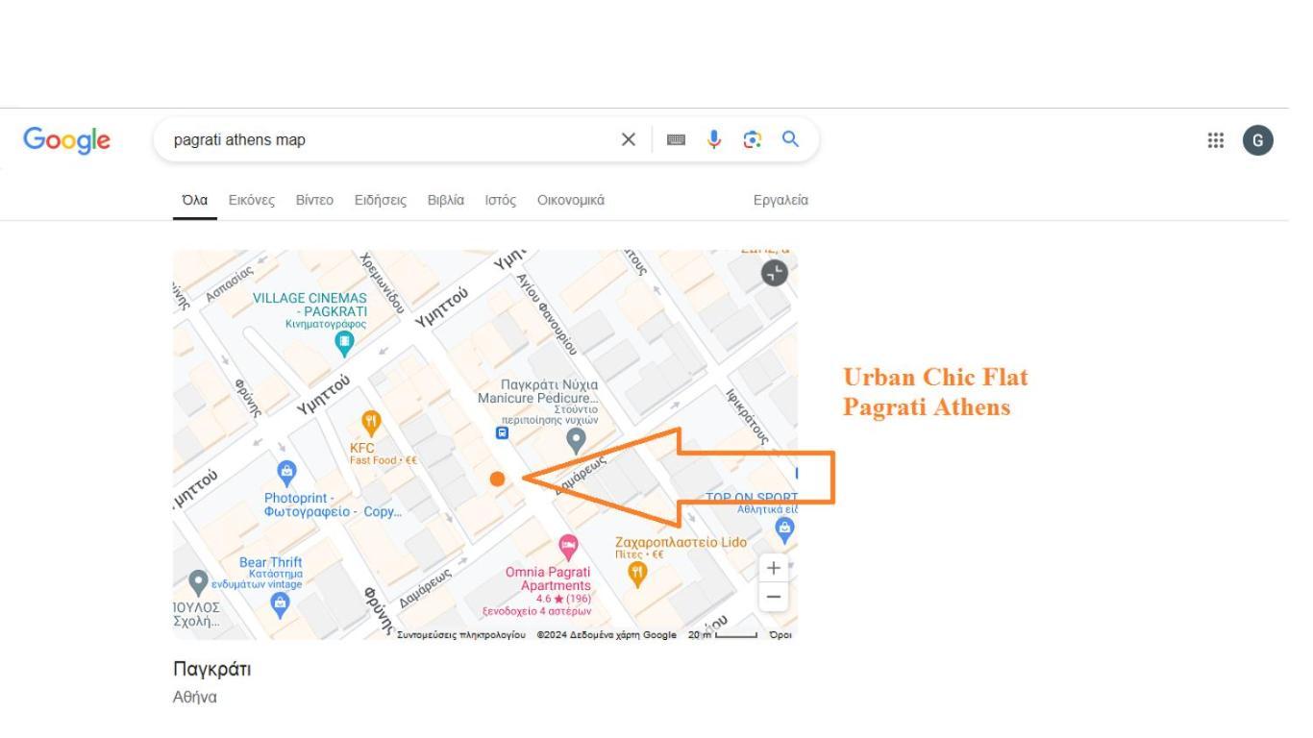The height and width of the screenshot is (738, 1313).
Task: Click the TOP ON SPORT label
Action: click(x=752, y=504)
